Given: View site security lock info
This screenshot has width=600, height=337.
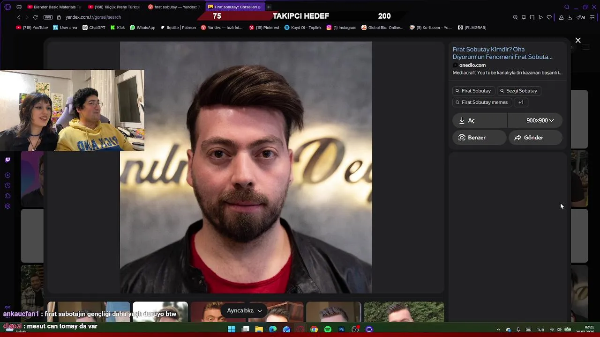Looking at the screenshot, I should tap(59, 17).
